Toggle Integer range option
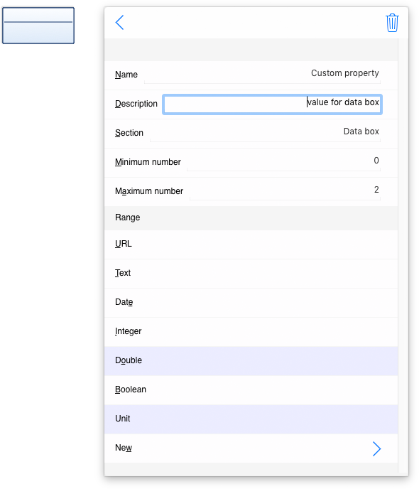This screenshot has width=419, height=489. 251,332
